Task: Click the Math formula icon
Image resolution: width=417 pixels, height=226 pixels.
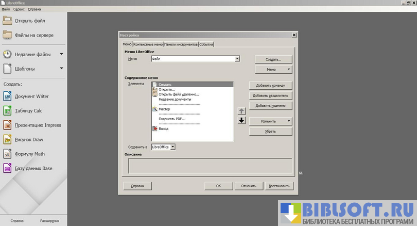Action: coord(7,154)
